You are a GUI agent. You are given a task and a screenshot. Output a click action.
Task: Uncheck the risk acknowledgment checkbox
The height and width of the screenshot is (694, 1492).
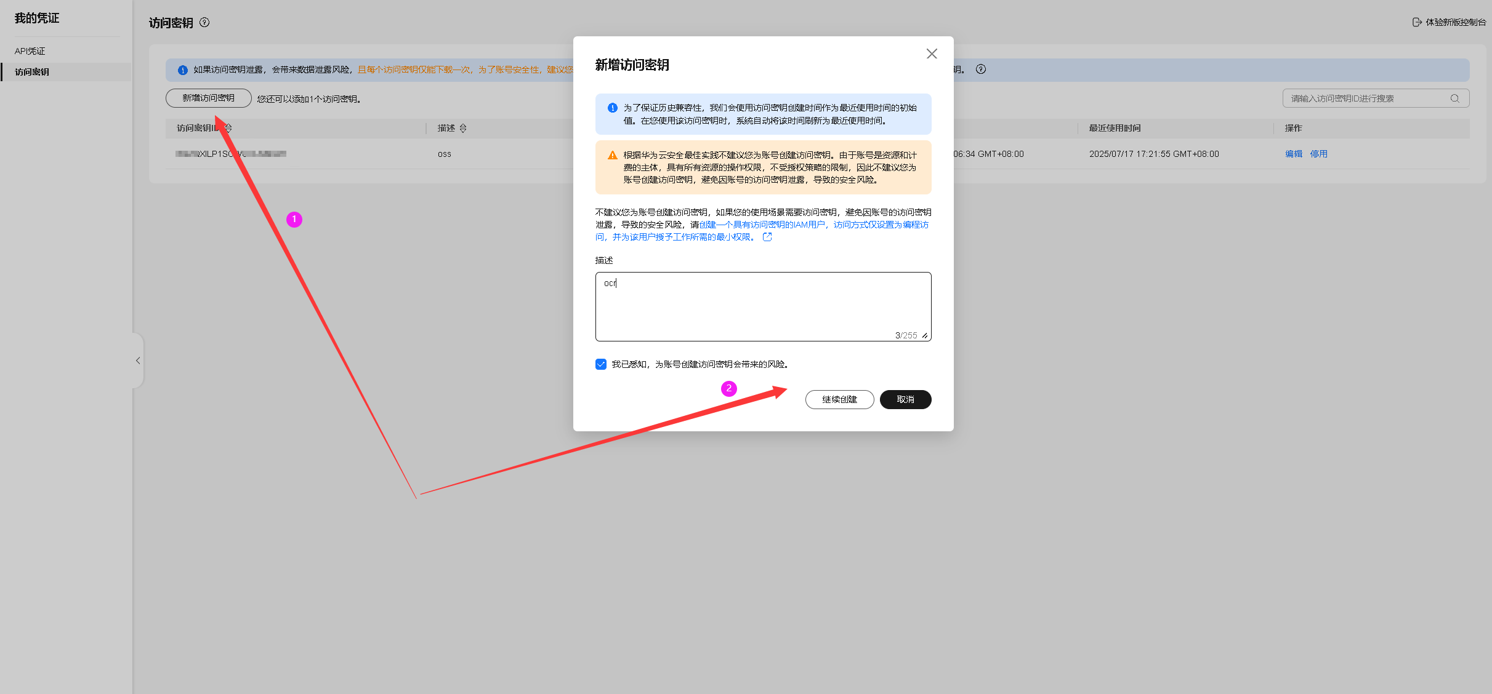tap(601, 364)
